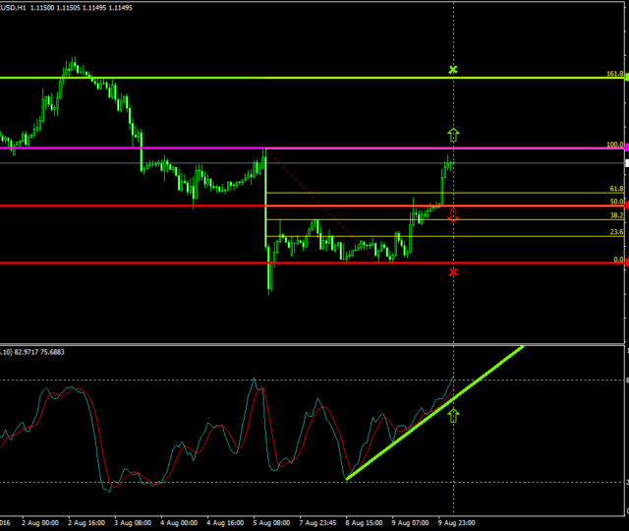Image resolution: width=629 pixels, height=531 pixels.
Task: Click the green trendline in the oscillator window
Action: 432,413
